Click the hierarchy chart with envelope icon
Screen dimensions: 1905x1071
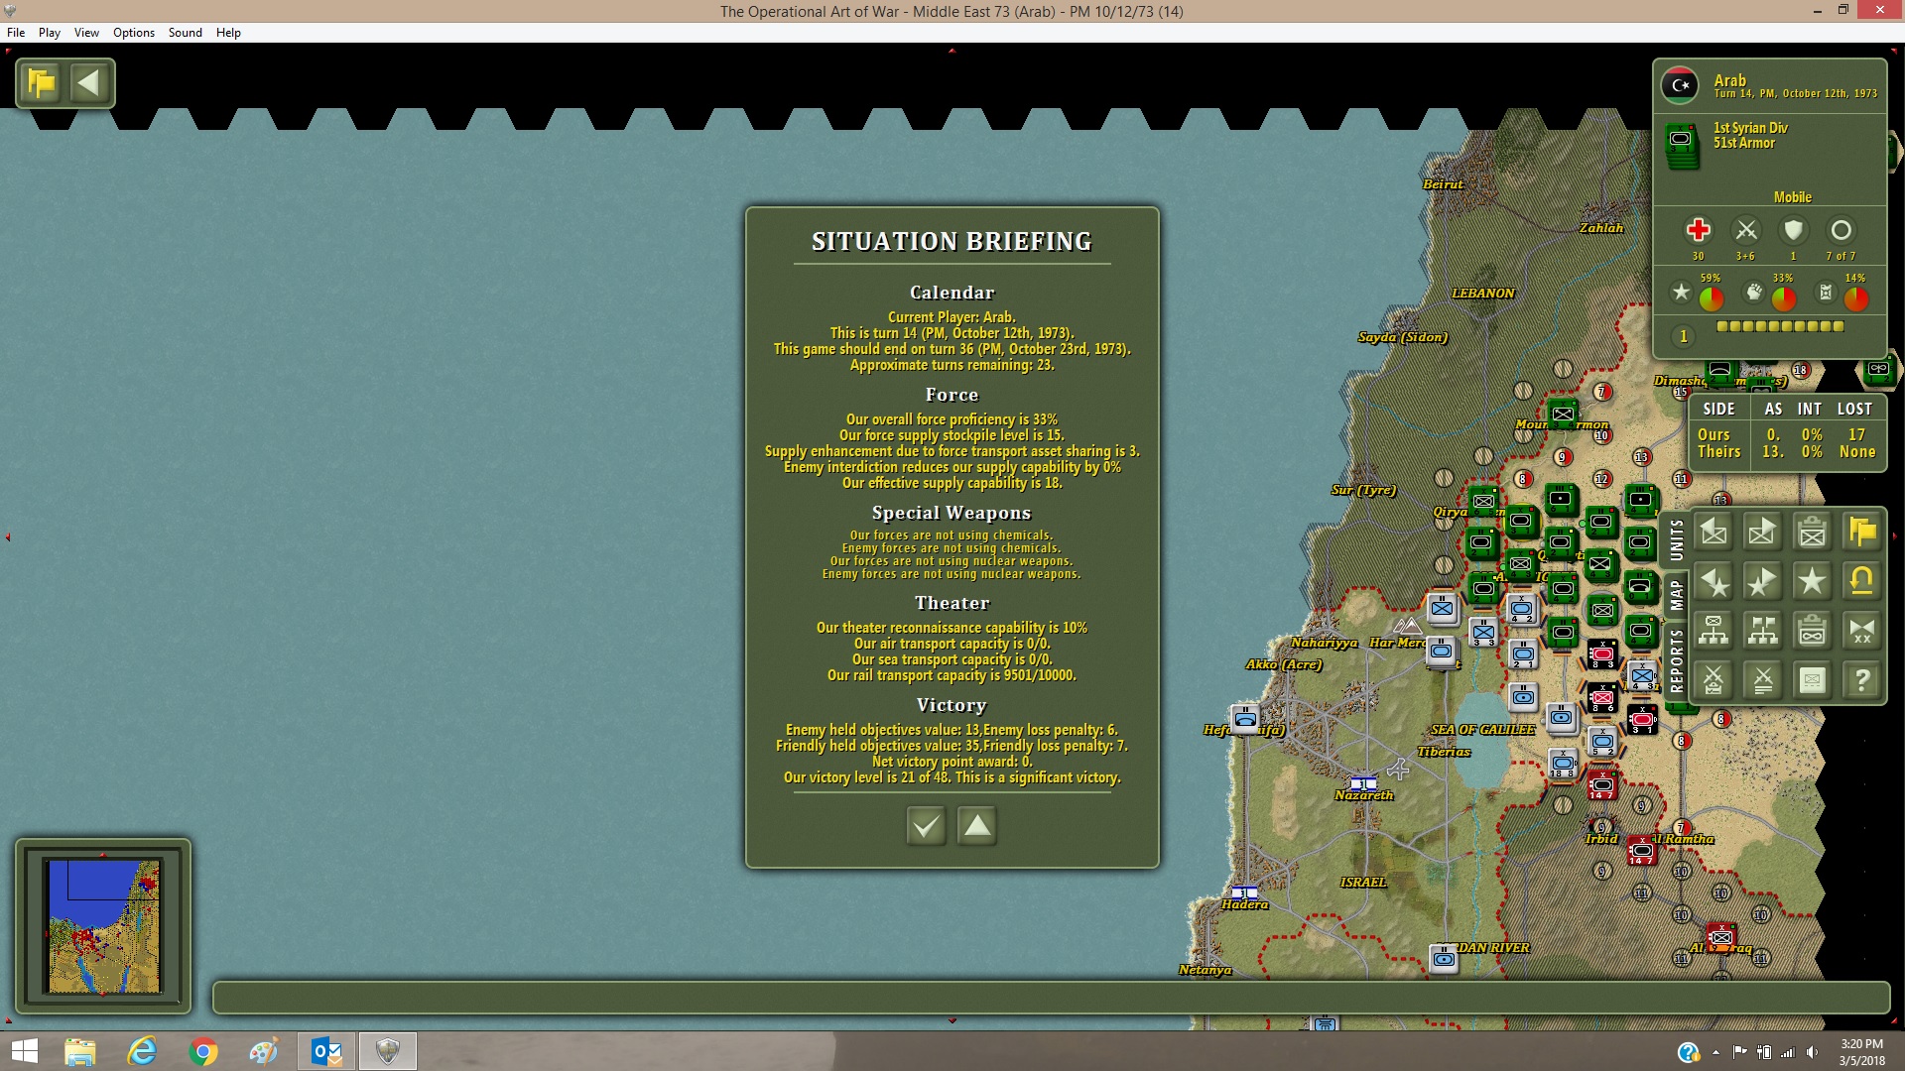tap(1714, 631)
